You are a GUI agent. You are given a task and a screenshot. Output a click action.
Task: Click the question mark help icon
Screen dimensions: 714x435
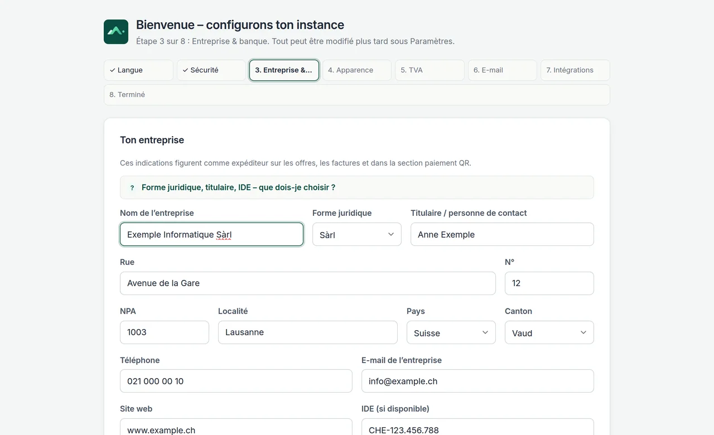[132, 188]
